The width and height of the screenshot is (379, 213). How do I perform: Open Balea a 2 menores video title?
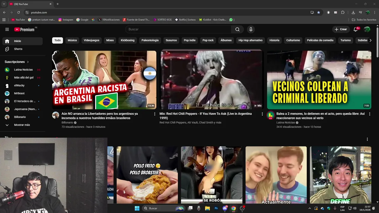(x=320, y=116)
